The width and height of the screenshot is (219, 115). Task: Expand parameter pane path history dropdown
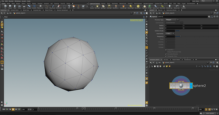212,13
